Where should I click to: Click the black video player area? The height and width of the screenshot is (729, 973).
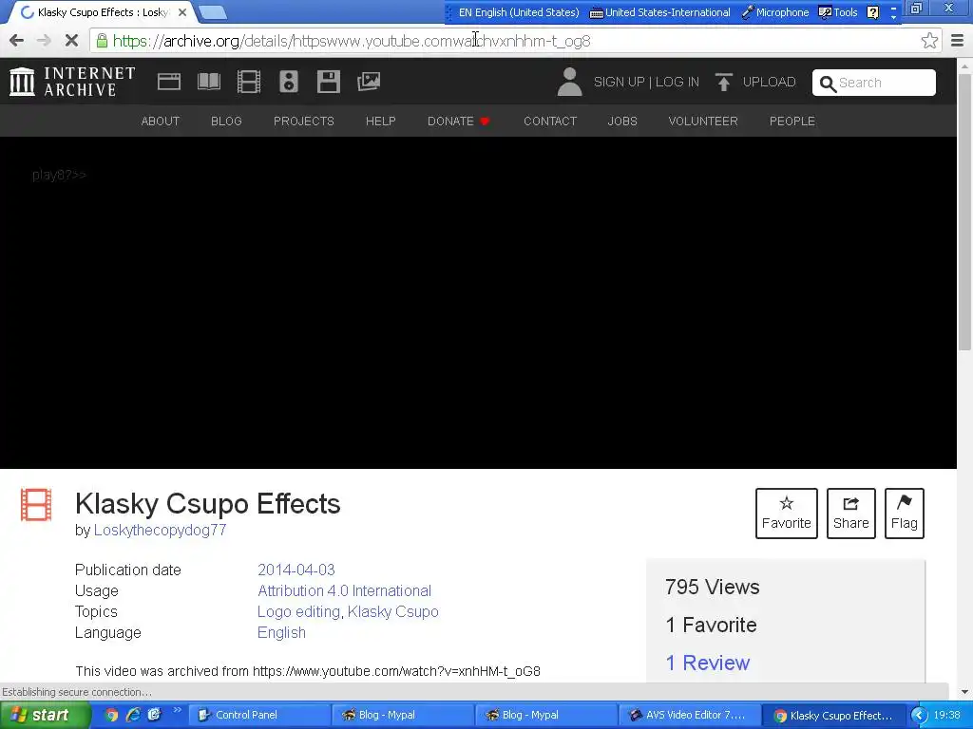click(478, 303)
